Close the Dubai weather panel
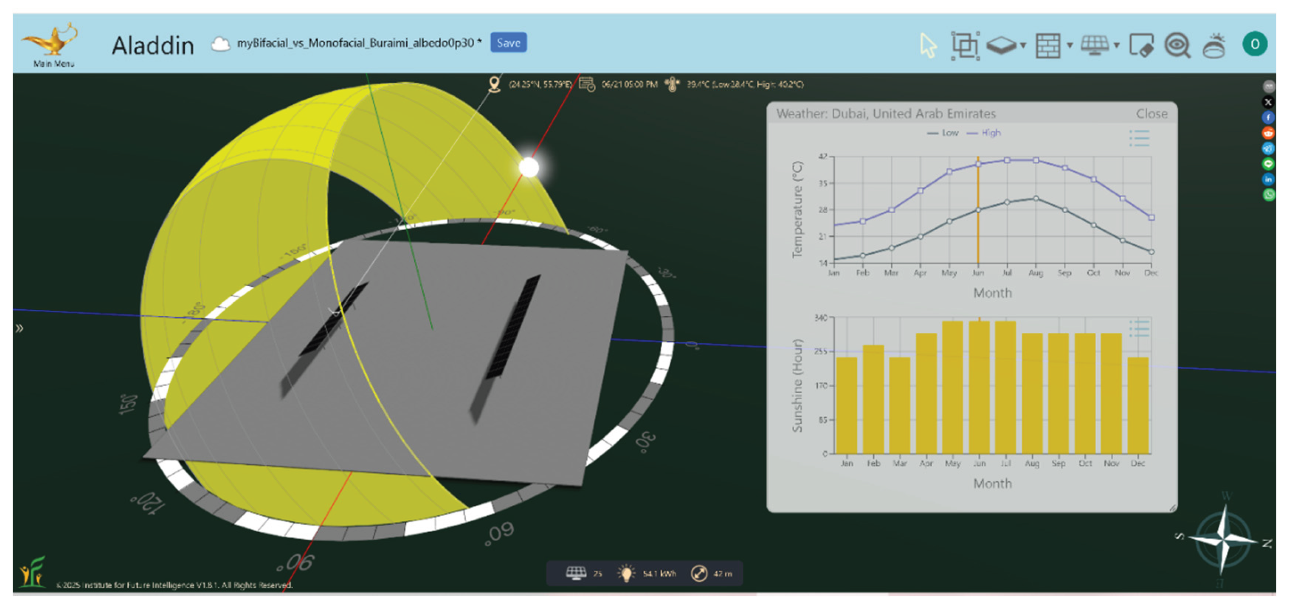The height and width of the screenshot is (615, 1295). point(1151,114)
